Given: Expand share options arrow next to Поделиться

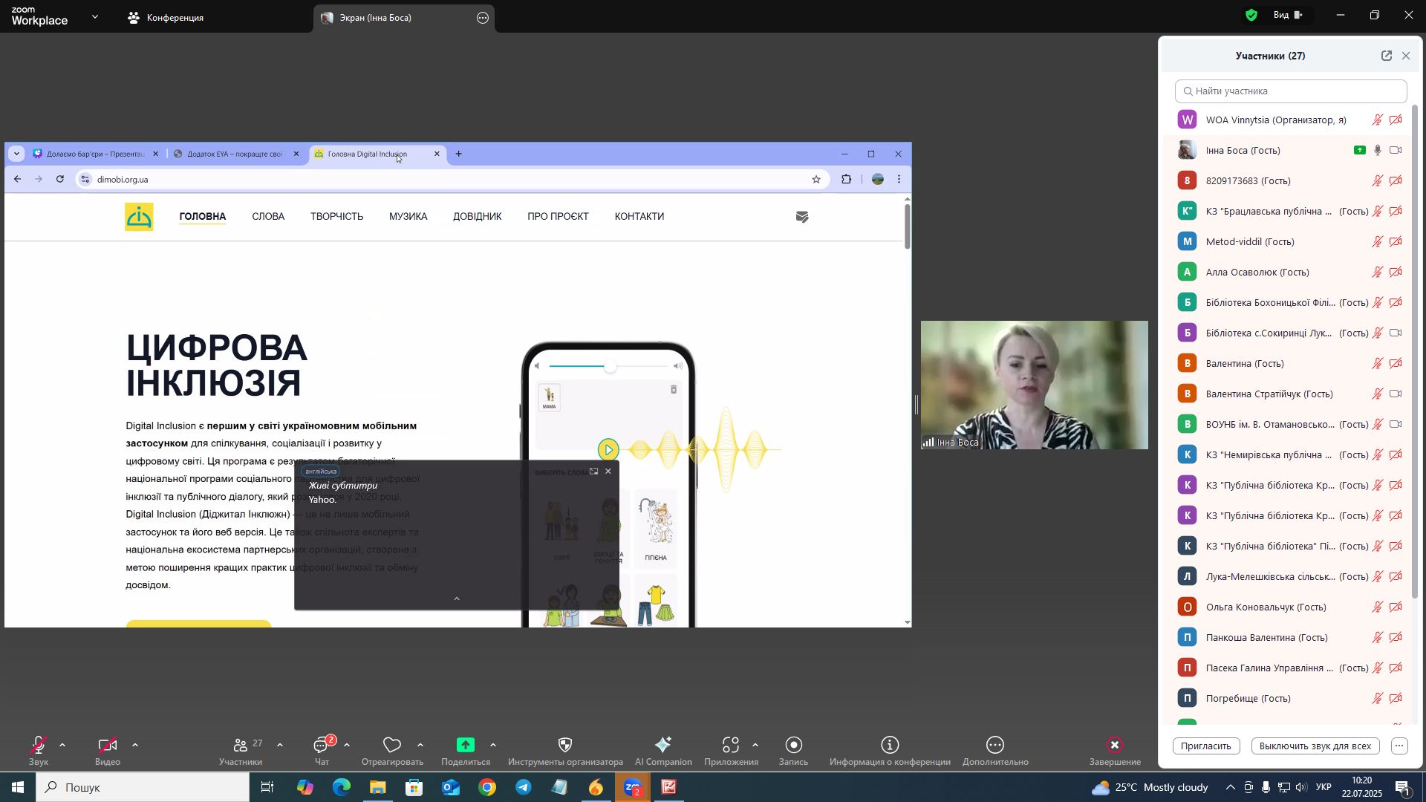Looking at the screenshot, I should 493,745.
